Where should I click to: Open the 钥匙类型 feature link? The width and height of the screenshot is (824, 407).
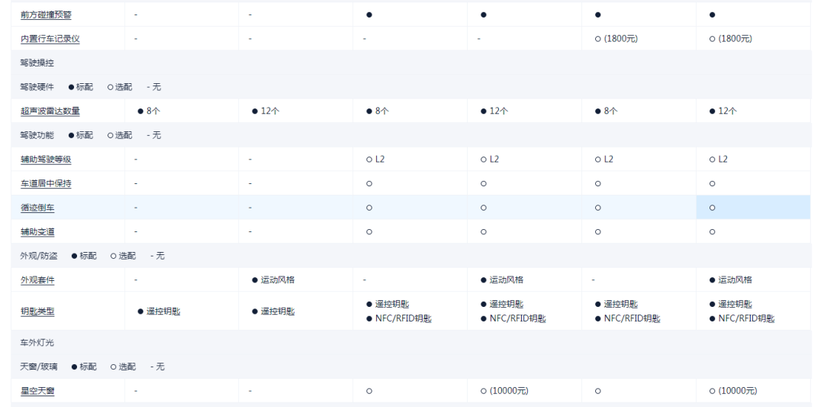(x=37, y=312)
